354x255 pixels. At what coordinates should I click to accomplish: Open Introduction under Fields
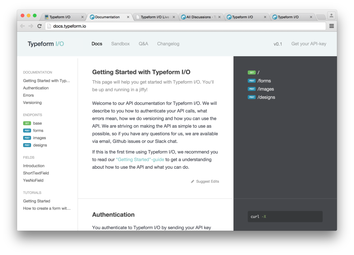coord(34,166)
